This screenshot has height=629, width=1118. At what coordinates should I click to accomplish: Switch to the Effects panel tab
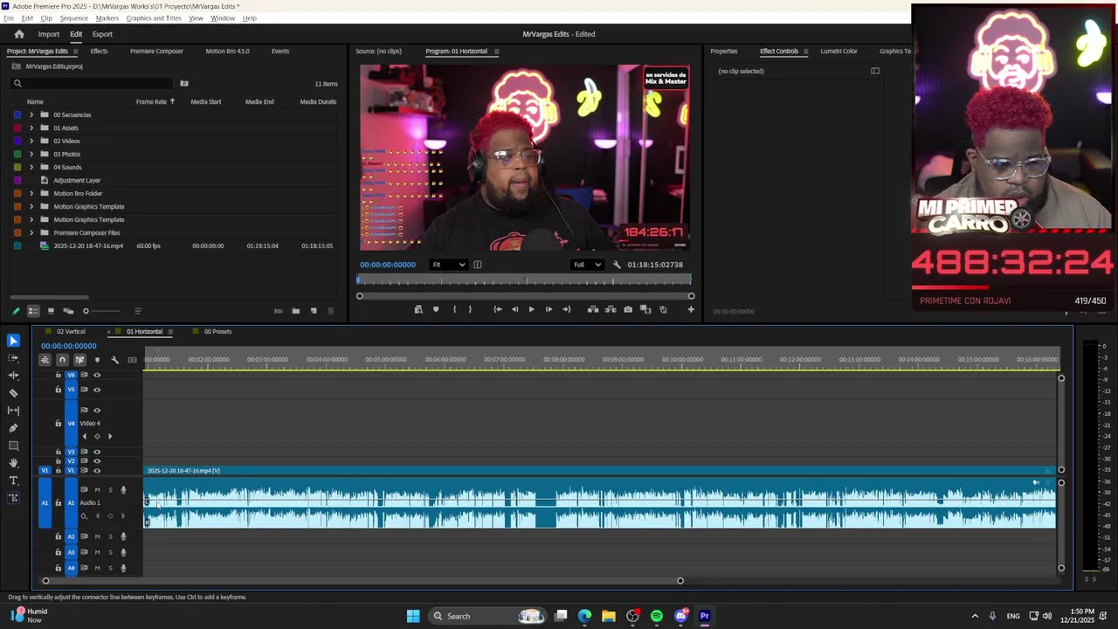[x=99, y=51]
